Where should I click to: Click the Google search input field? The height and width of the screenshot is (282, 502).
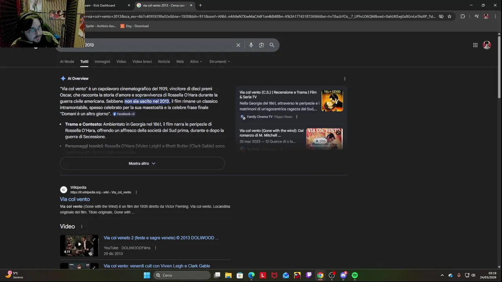[157, 45]
